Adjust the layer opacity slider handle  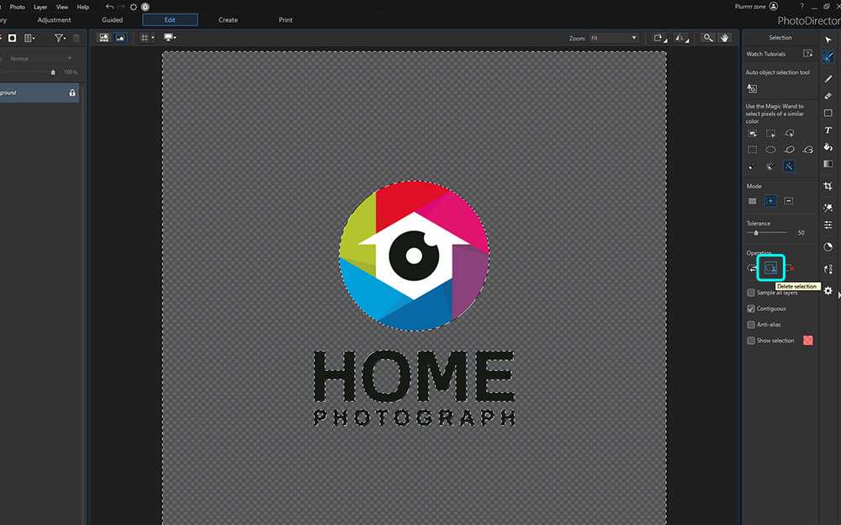click(x=53, y=72)
